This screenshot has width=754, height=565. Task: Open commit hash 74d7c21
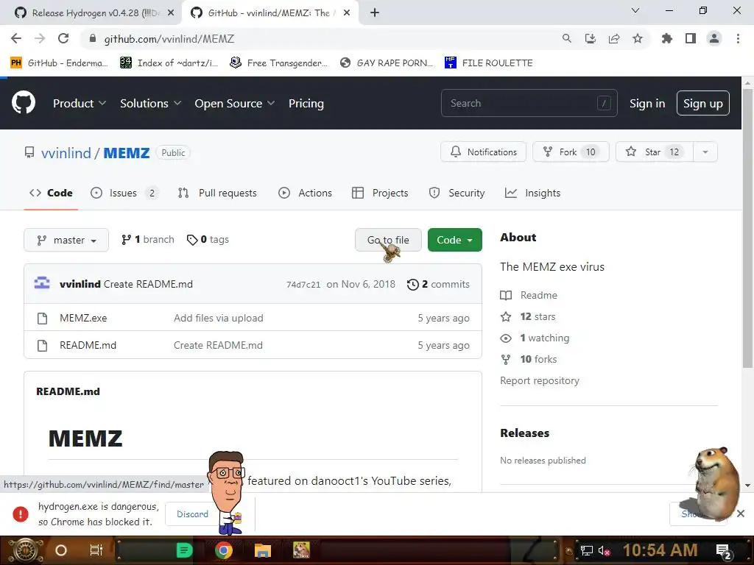click(x=303, y=285)
